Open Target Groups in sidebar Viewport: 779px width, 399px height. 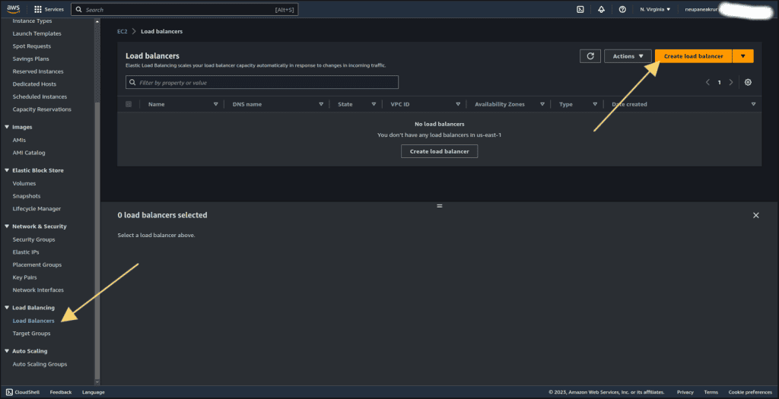(x=31, y=334)
